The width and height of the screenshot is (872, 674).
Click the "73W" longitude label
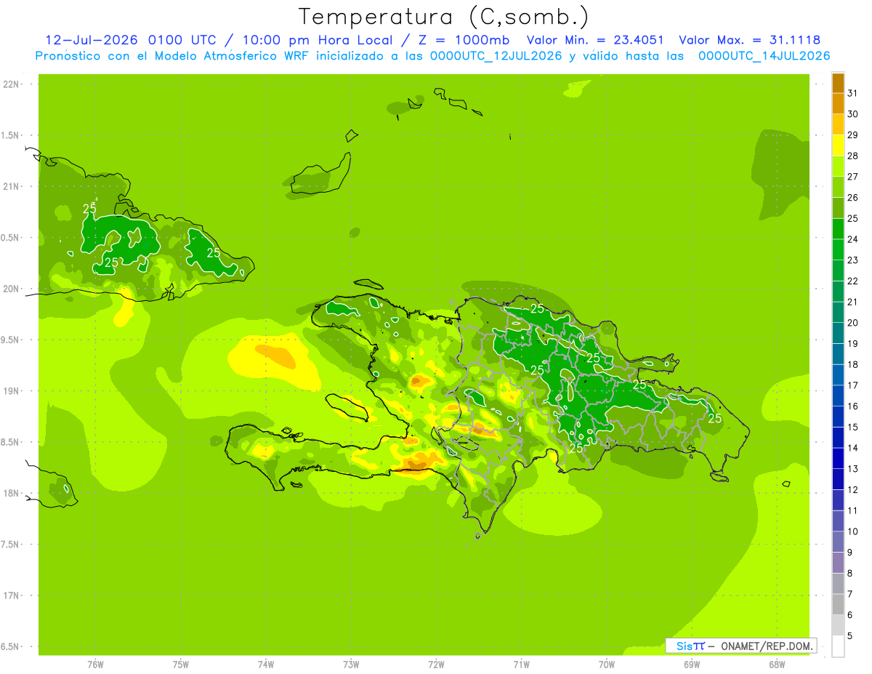pyautogui.click(x=351, y=664)
